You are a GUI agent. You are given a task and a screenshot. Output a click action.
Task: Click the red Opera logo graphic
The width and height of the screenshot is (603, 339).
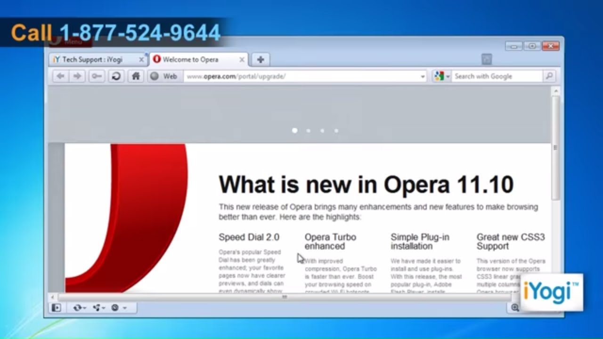click(126, 218)
